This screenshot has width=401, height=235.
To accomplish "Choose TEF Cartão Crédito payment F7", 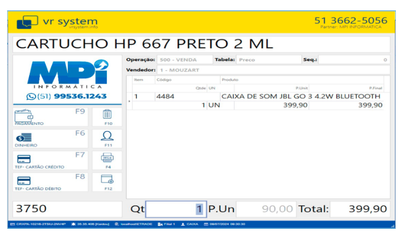I will point(50,160).
